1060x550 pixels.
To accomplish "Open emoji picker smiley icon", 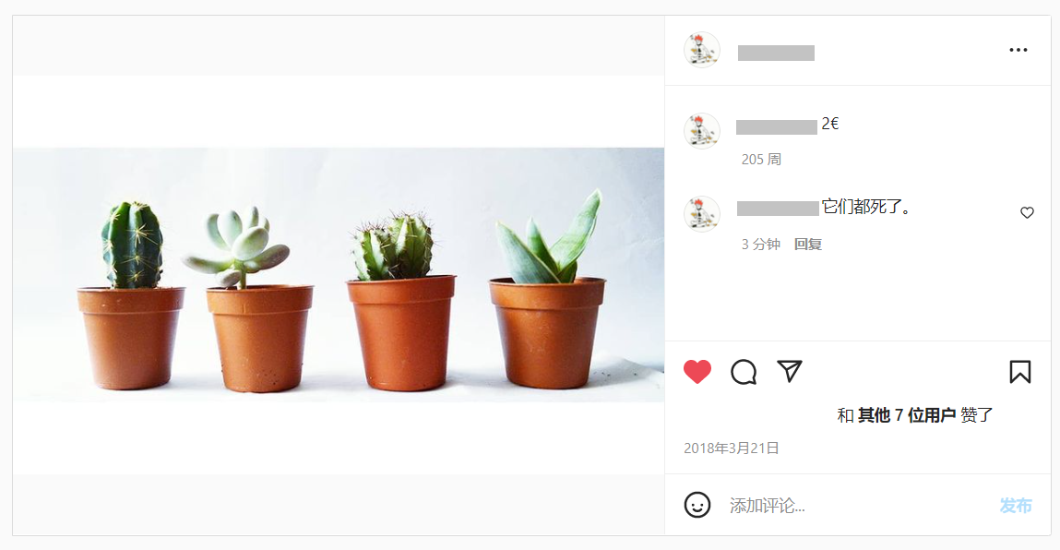I will click(x=697, y=505).
